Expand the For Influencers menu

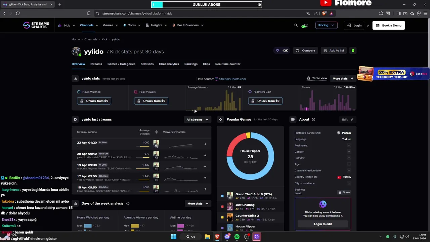188,25
